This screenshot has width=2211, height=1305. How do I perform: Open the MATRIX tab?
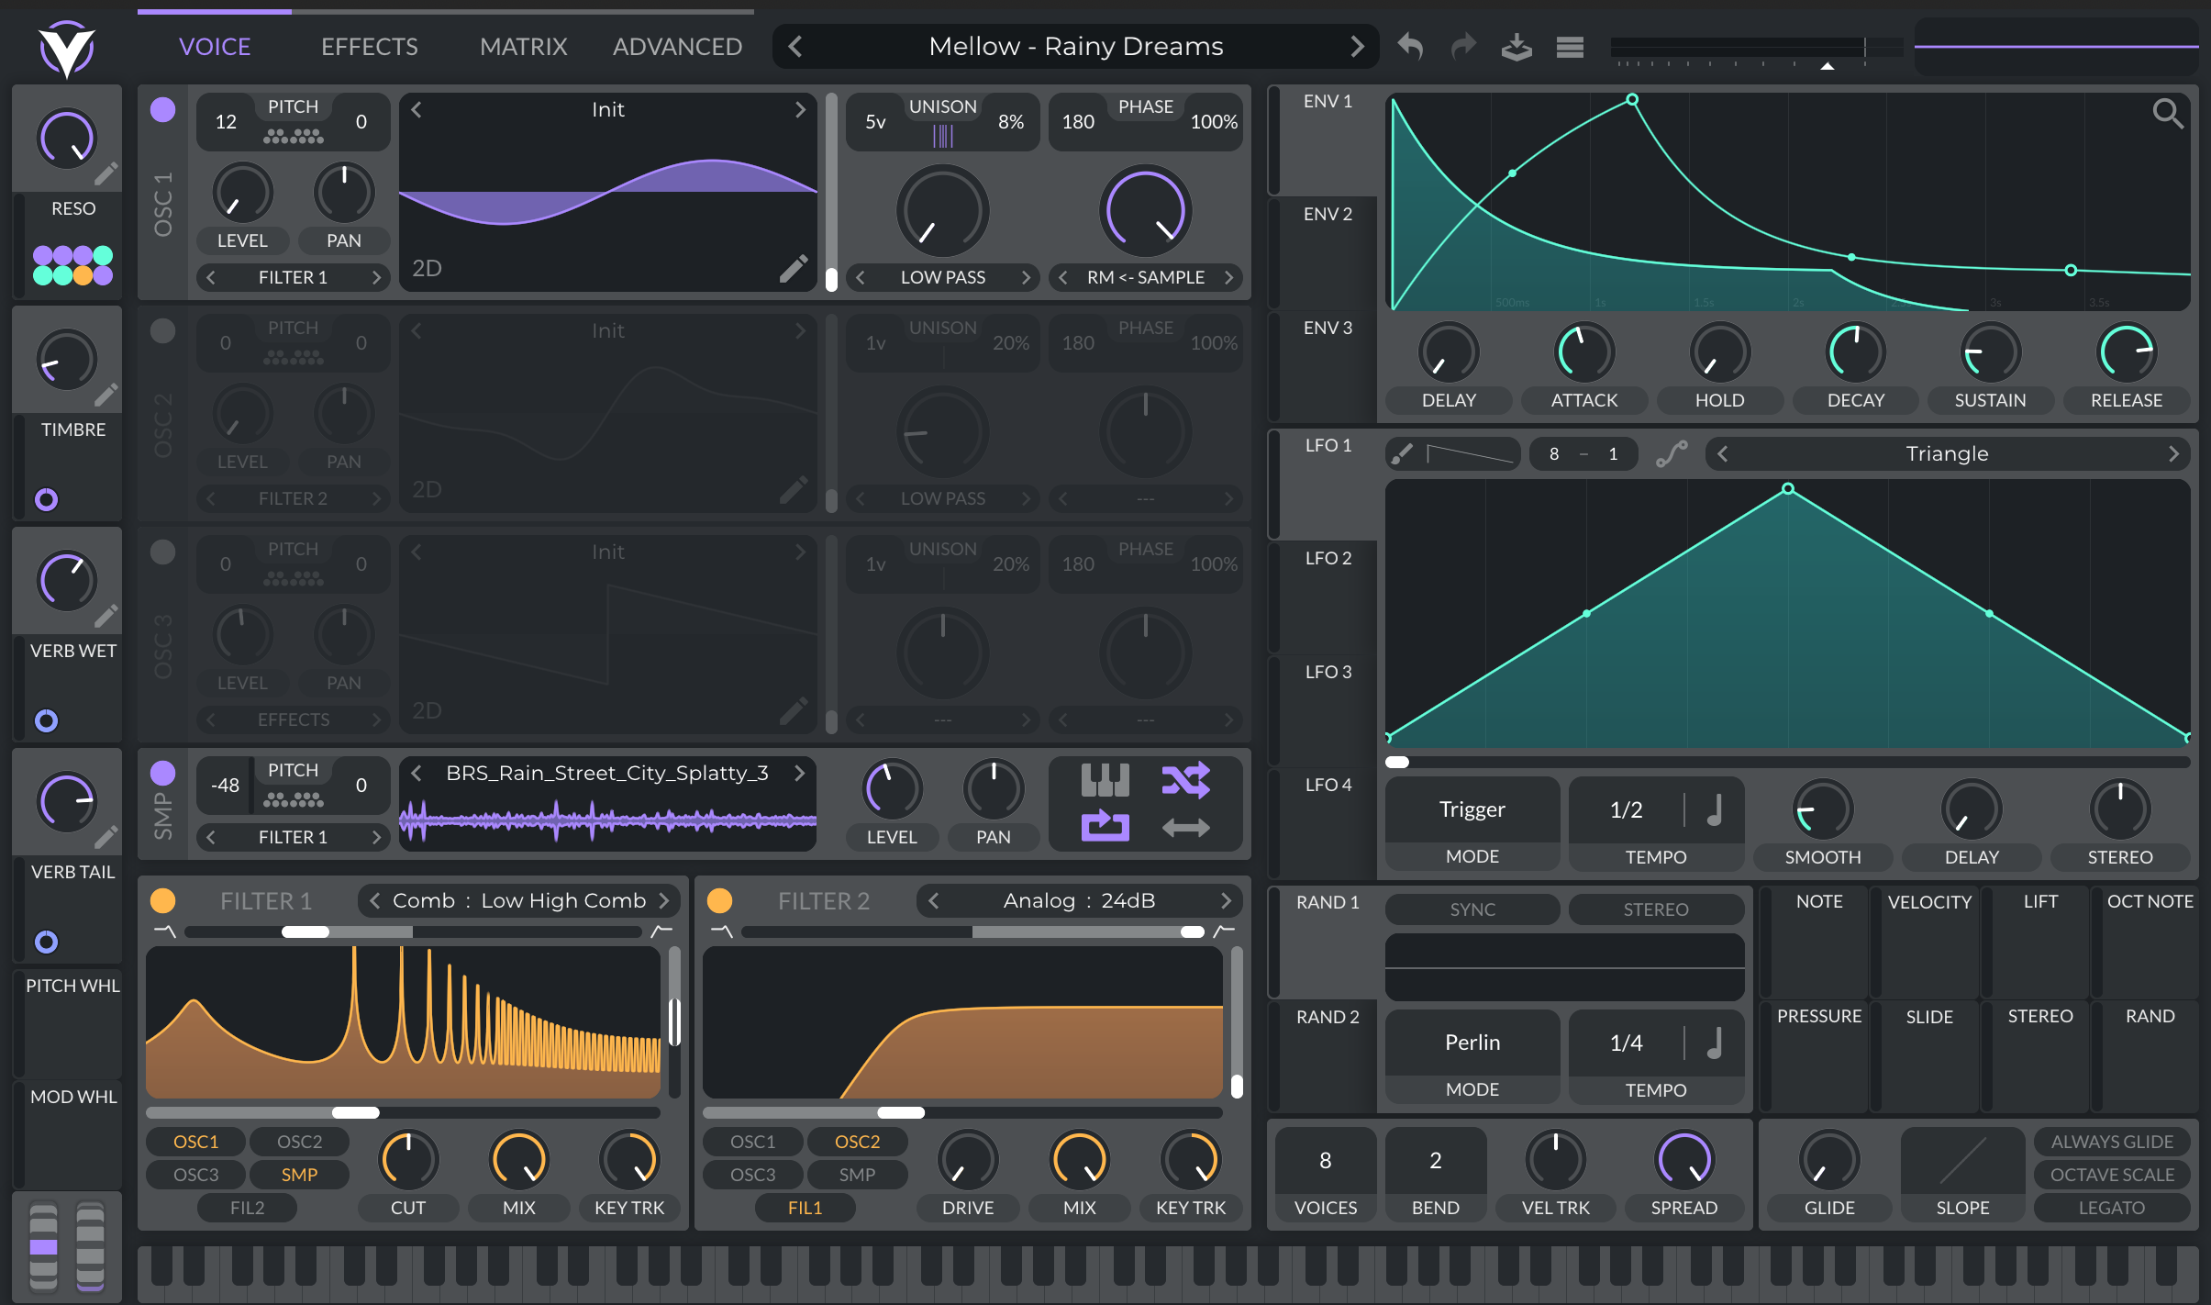click(x=523, y=46)
